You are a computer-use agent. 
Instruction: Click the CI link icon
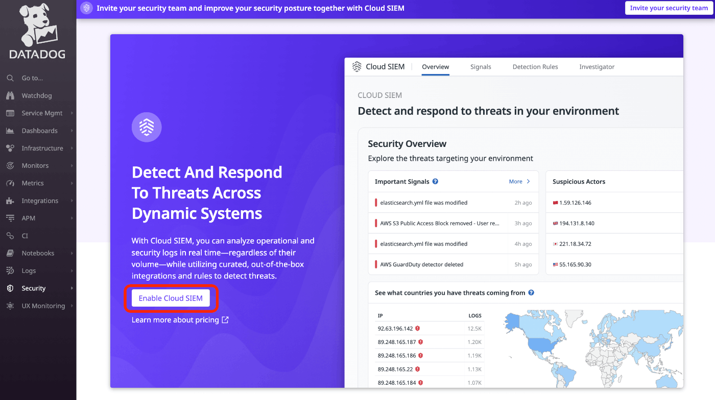click(10, 236)
